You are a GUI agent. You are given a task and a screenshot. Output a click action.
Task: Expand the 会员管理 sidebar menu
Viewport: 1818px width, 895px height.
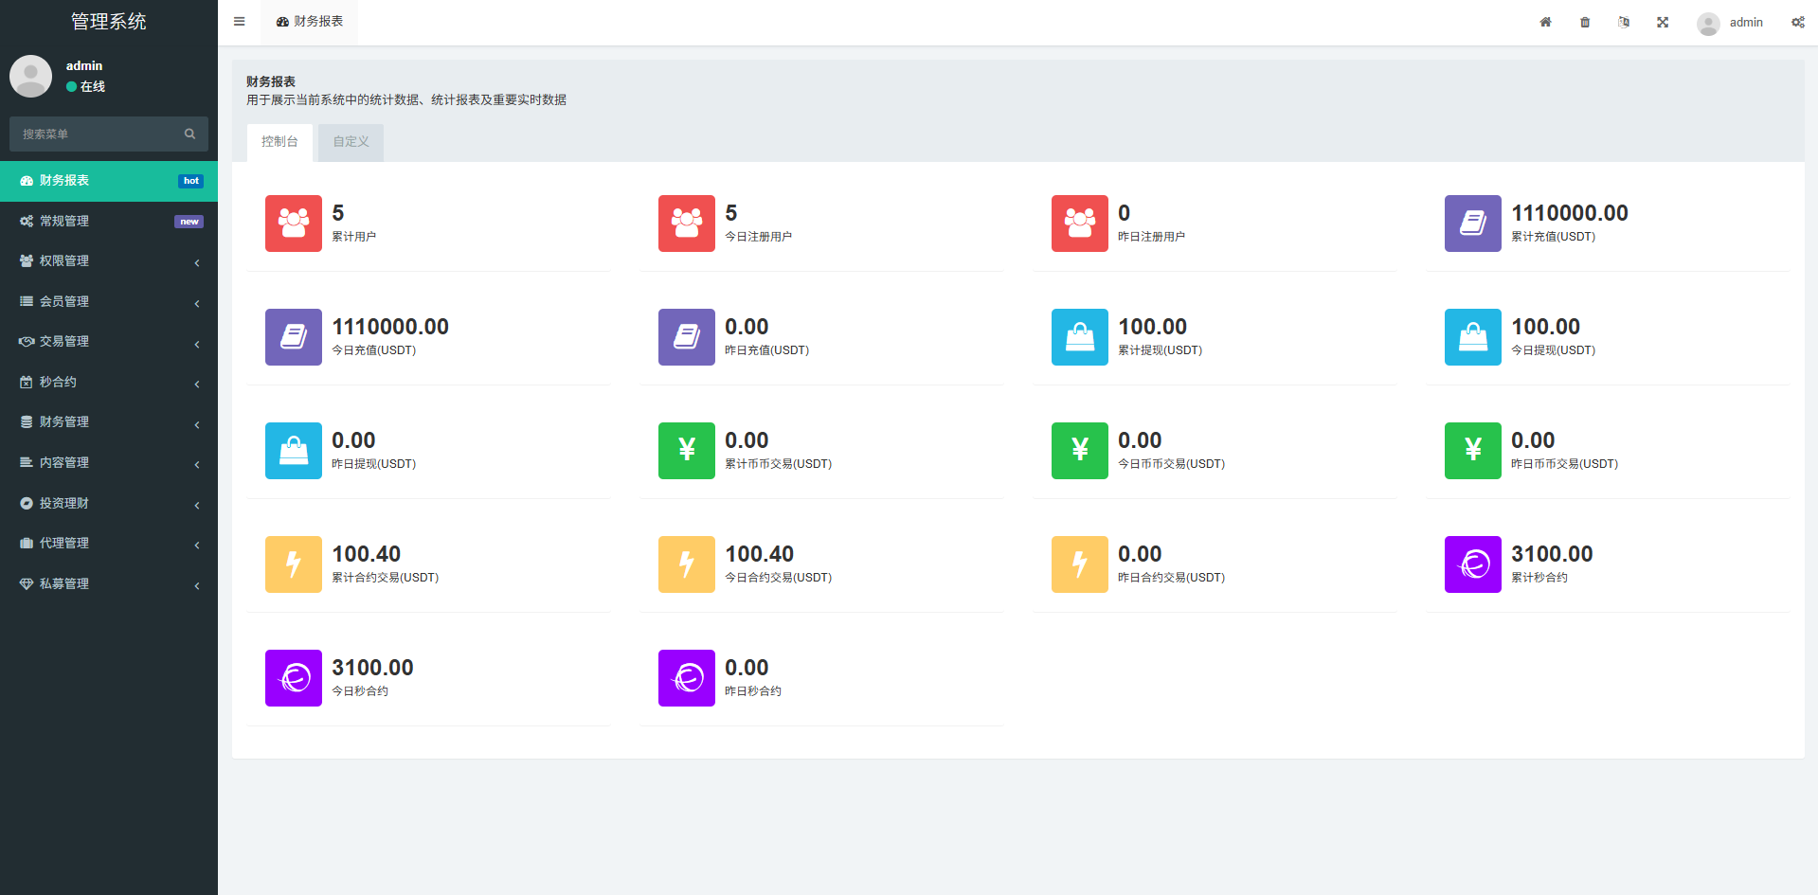click(x=109, y=301)
